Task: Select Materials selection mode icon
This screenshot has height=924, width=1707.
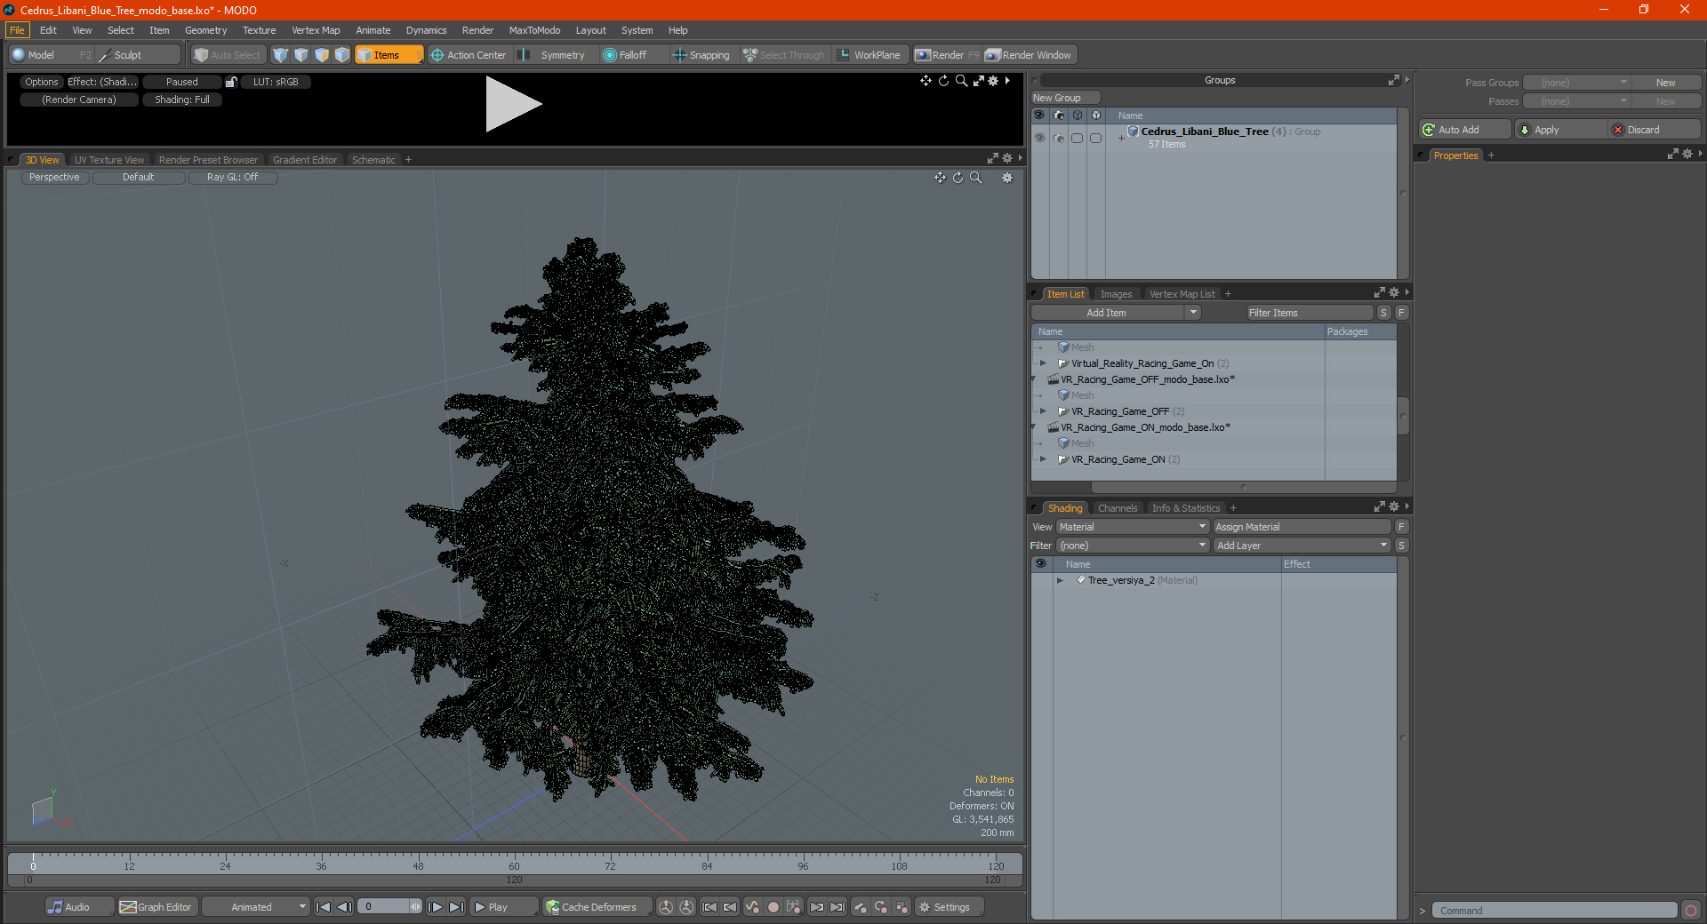Action: coord(342,55)
